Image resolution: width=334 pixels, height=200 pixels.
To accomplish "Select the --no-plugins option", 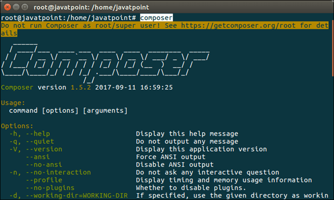I will coord(50,188).
